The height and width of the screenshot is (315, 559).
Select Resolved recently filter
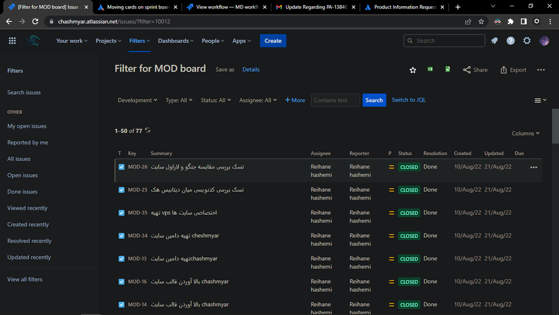[29, 241]
